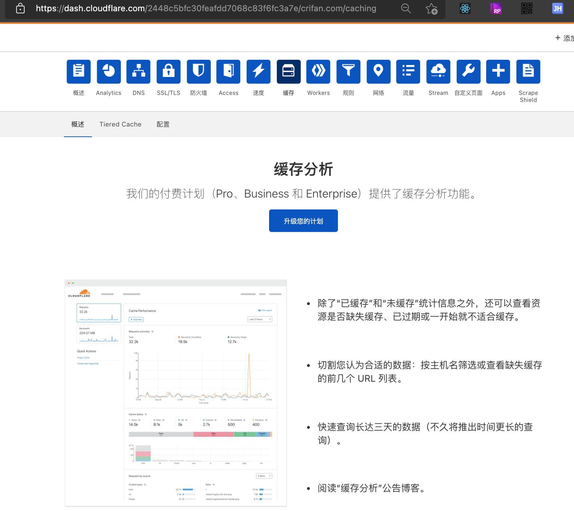Open the Stream cloud icon
The image size is (574, 511).
438,71
